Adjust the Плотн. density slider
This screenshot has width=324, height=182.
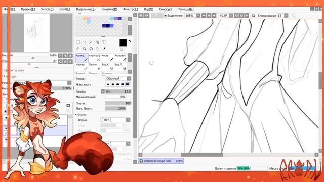tap(118, 103)
